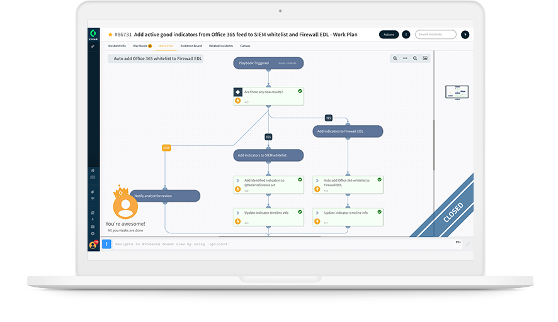Open the help question mark icon
The height and width of the screenshot is (322, 558).
pos(465,35)
